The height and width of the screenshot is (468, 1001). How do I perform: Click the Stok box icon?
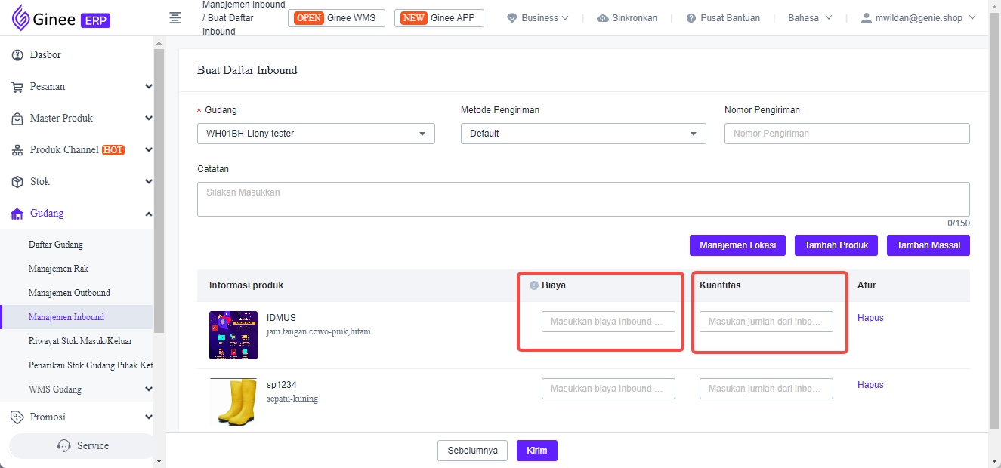(17, 182)
